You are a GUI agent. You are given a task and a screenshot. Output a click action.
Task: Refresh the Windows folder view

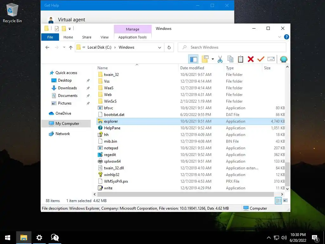pos(169,48)
